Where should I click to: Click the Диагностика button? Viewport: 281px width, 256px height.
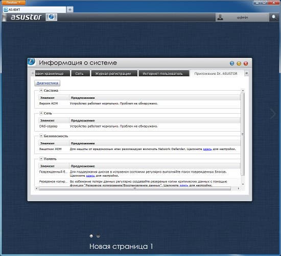[48, 83]
